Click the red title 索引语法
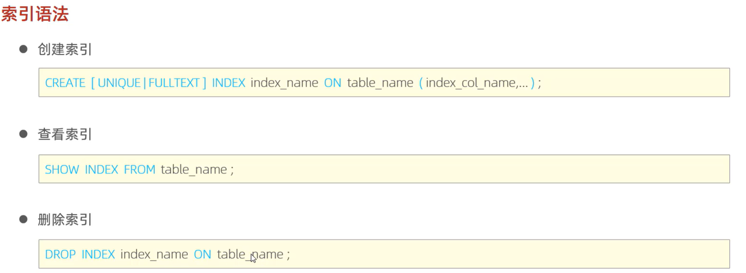The height and width of the screenshot is (273, 746). coord(35,14)
